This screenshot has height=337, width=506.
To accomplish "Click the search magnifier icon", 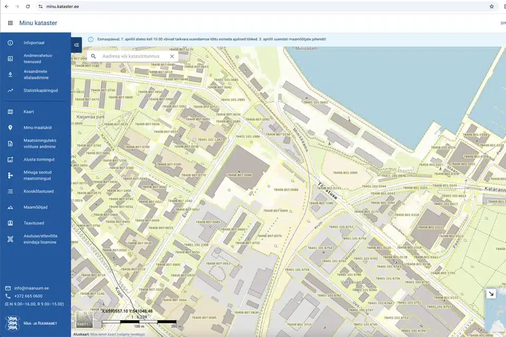I will 93,56.
